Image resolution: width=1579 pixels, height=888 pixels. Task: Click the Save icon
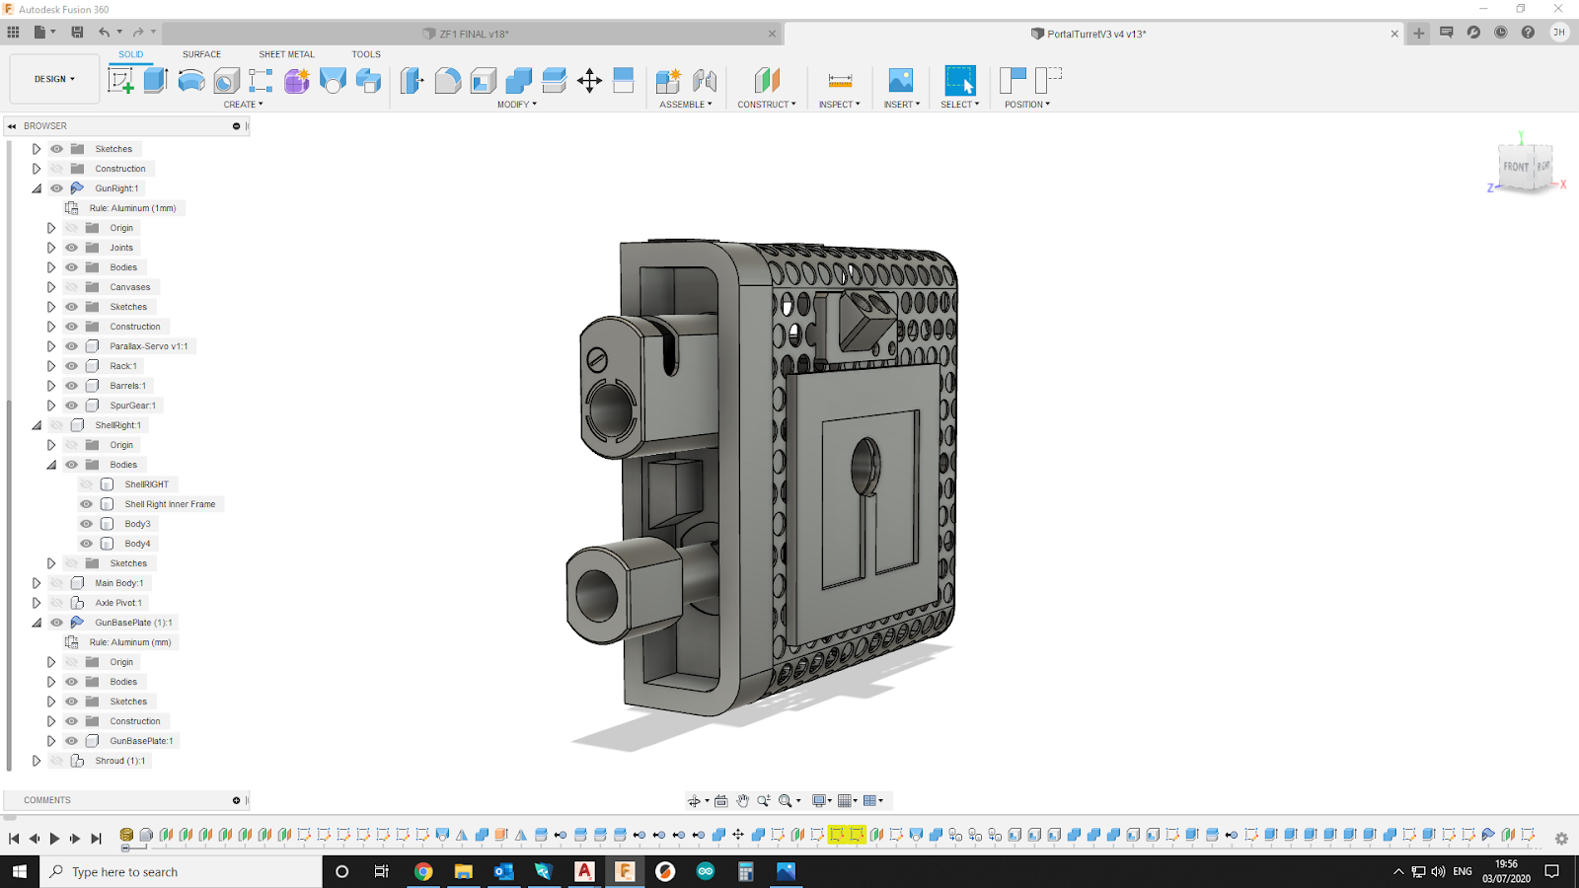coord(77,33)
